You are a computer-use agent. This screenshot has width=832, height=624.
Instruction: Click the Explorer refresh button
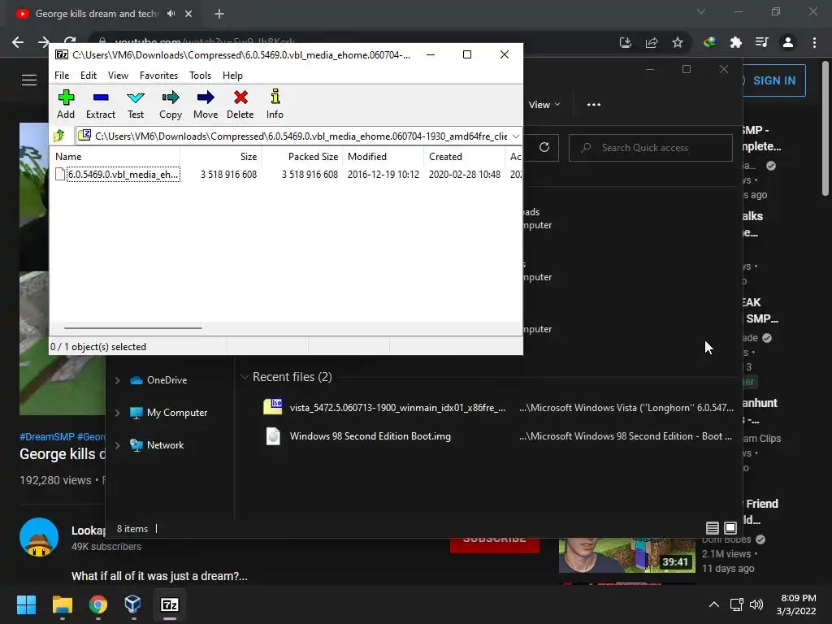point(544,148)
